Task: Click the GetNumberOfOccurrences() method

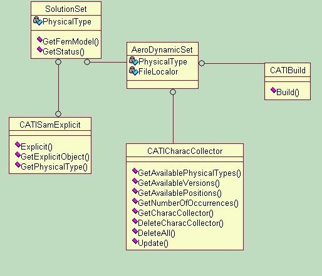Action: (188, 203)
